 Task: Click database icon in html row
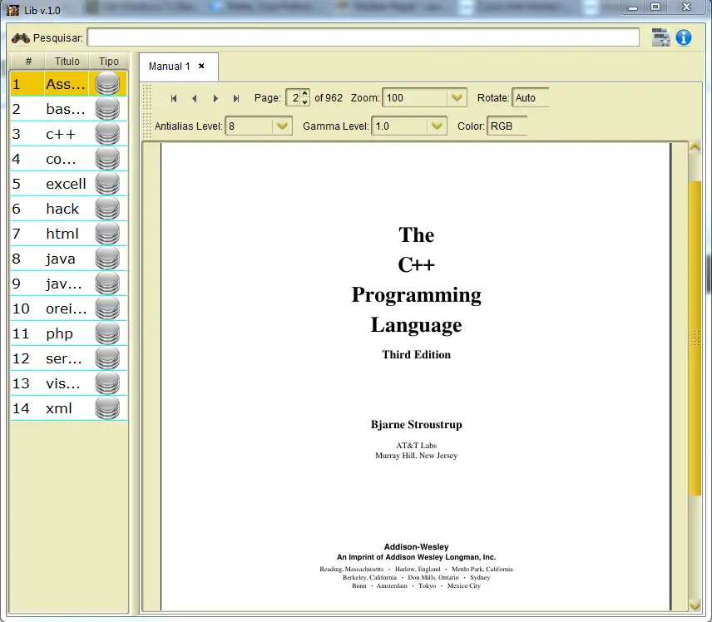(107, 234)
